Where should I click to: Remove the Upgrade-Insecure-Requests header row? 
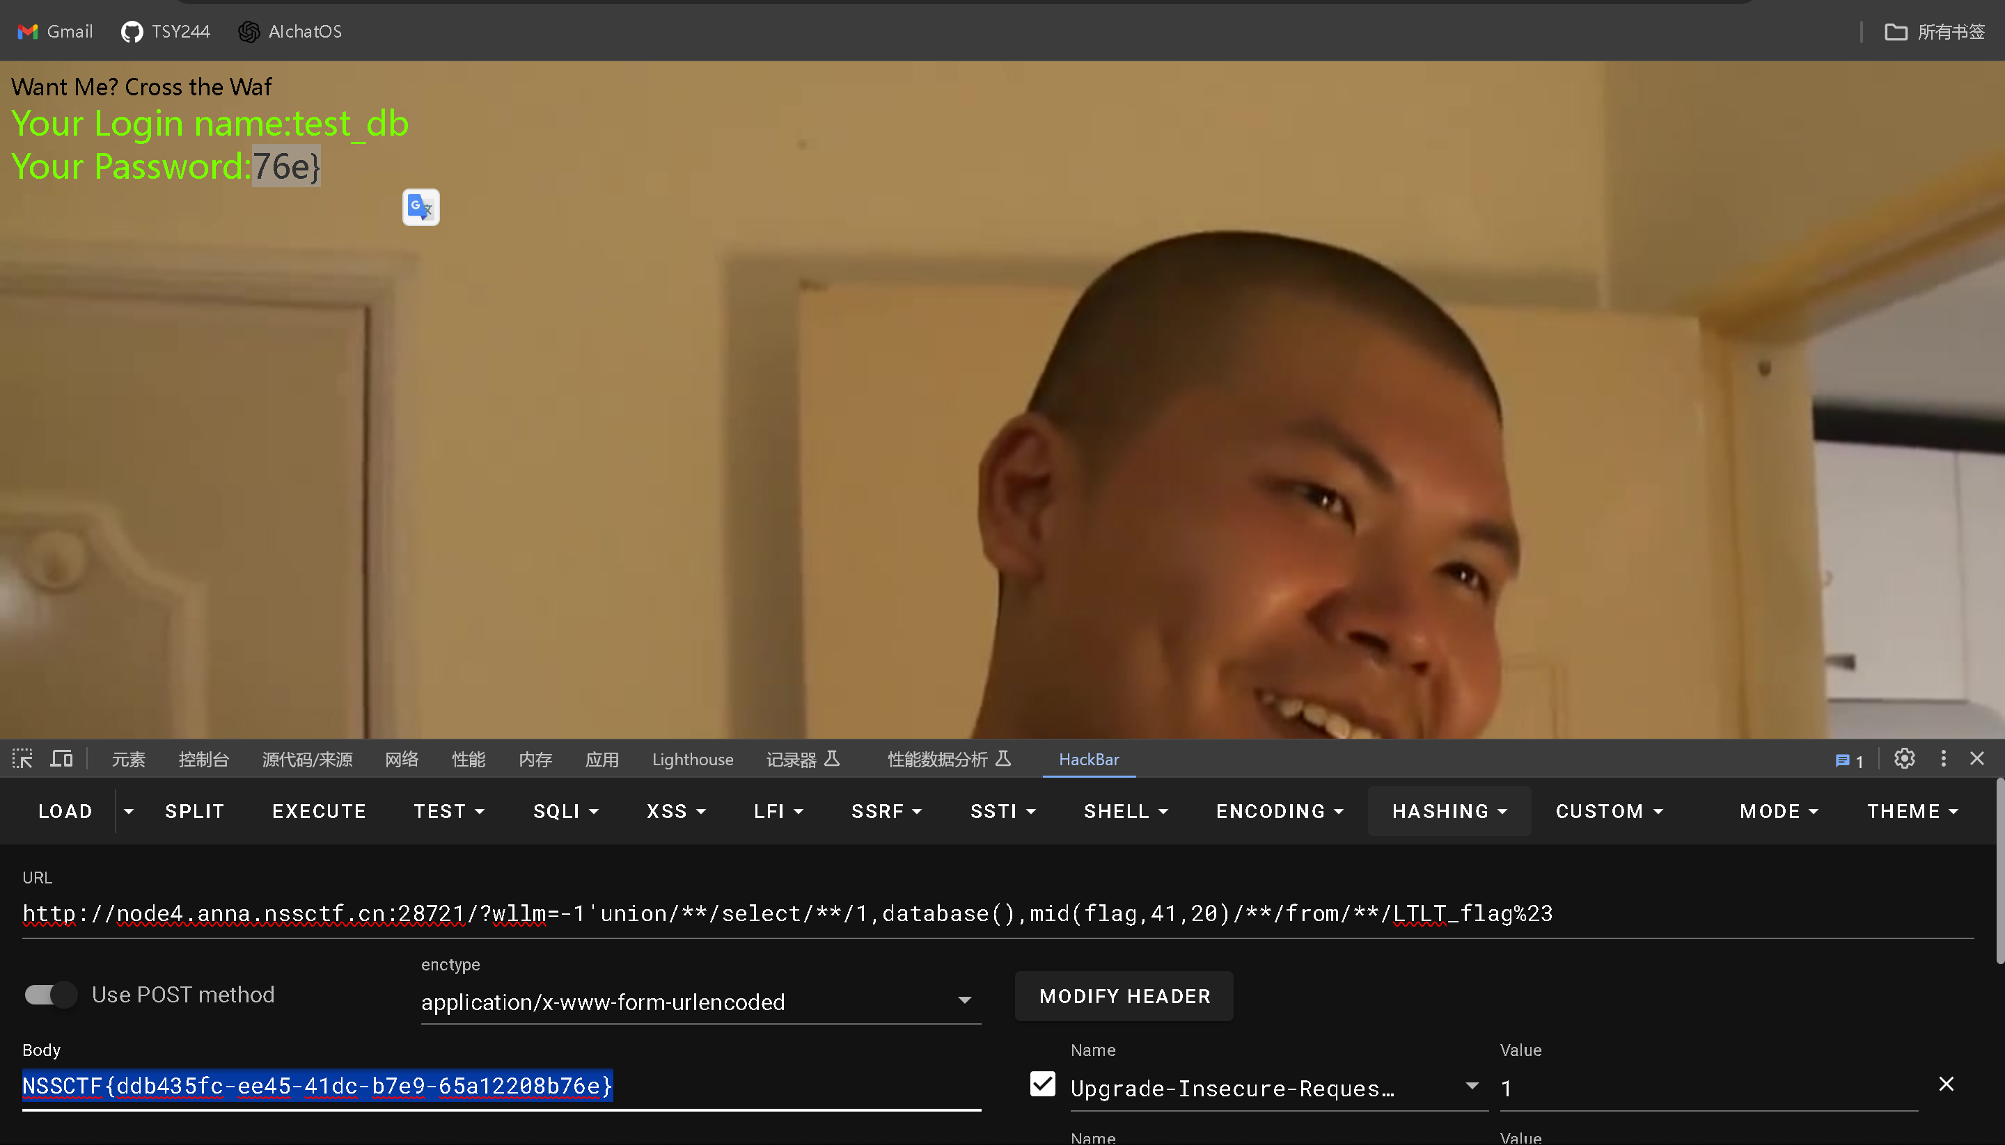pos(1945,1084)
